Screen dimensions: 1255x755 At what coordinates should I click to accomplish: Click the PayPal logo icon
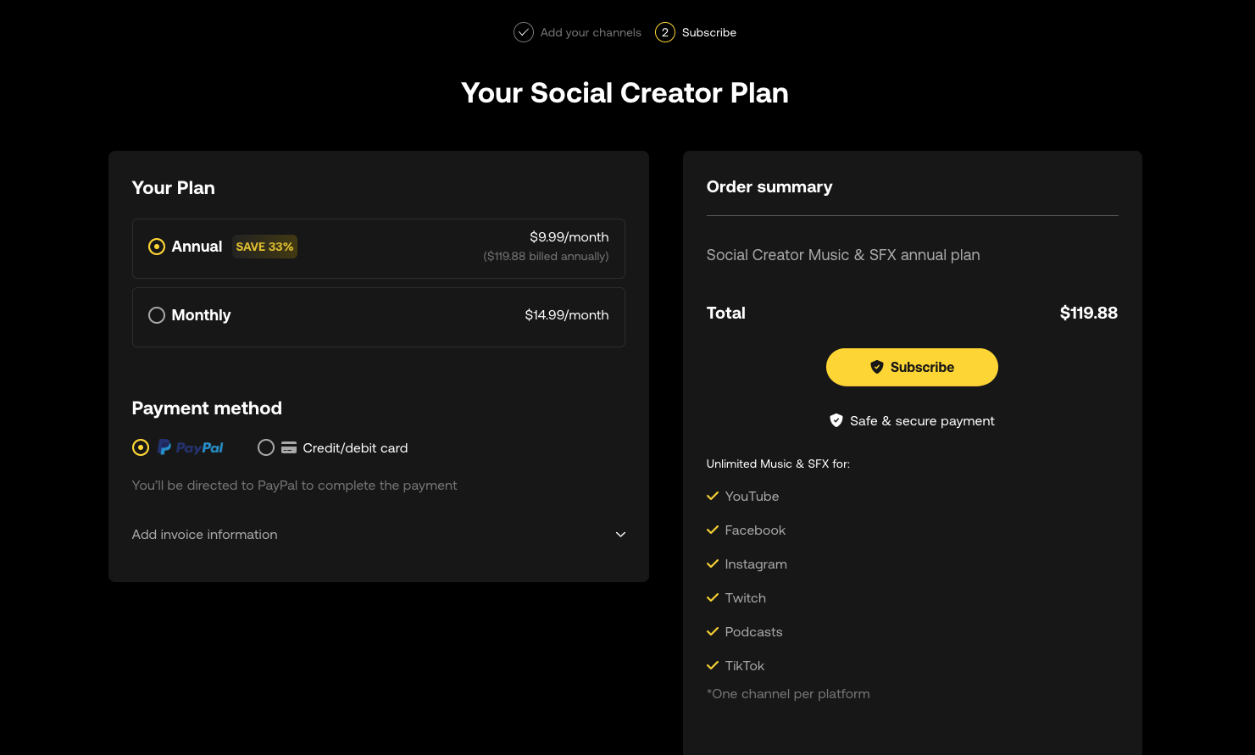[x=191, y=447]
